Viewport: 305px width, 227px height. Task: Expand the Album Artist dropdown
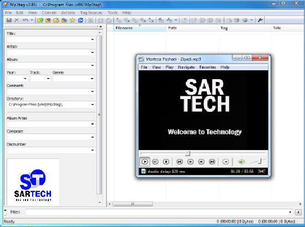pyautogui.click(x=93, y=124)
